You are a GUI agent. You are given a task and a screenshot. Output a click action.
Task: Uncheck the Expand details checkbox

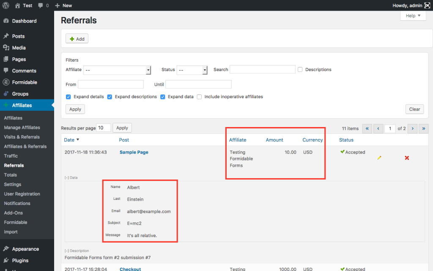68,97
